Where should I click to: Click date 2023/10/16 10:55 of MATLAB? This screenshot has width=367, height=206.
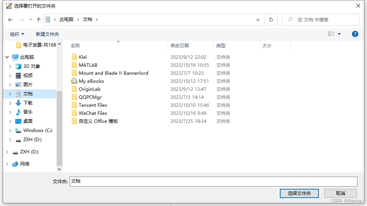tap(190, 65)
